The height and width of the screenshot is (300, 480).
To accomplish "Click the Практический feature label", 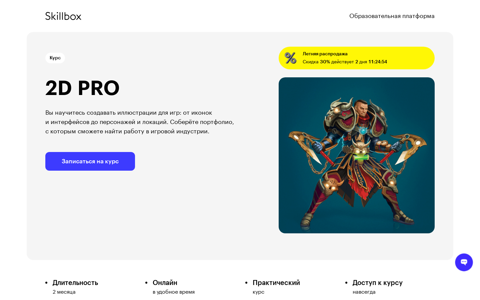I will click(276, 283).
